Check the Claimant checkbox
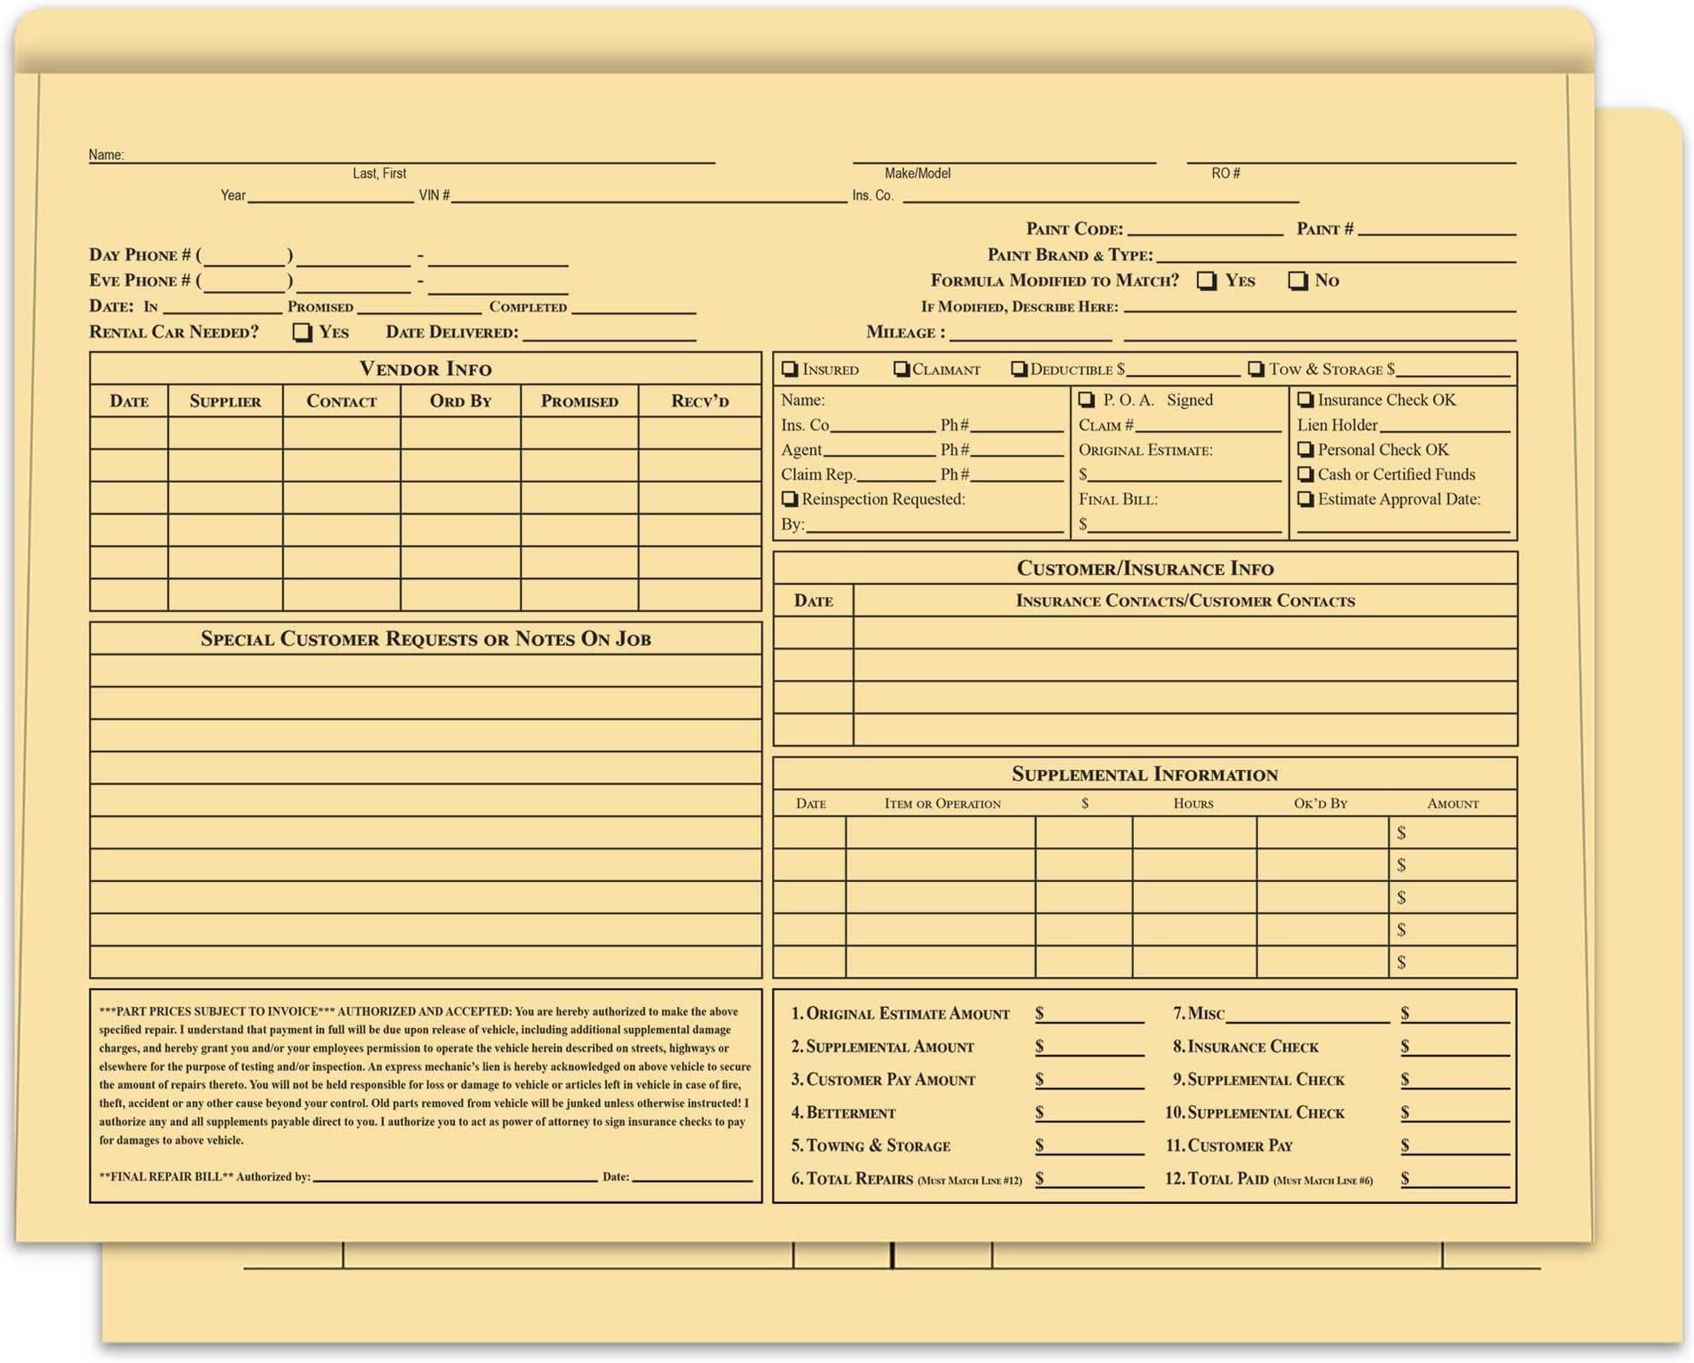1694x1363 pixels. [901, 369]
